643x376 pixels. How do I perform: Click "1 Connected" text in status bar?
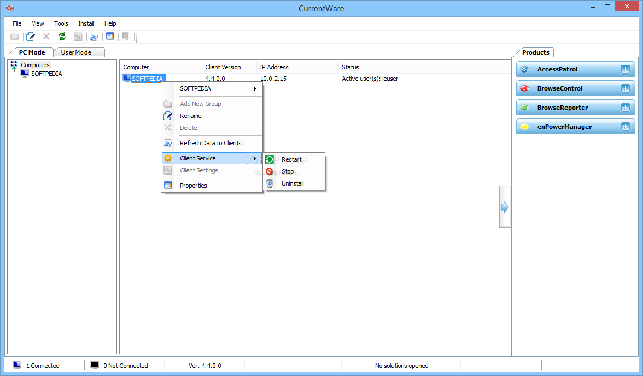click(x=43, y=366)
